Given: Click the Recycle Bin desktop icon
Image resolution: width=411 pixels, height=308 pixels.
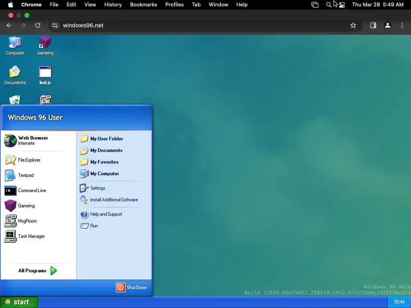Looking at the screenshot, I should pos(15,100).
